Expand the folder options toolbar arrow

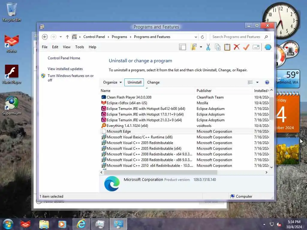pos(201,47)
